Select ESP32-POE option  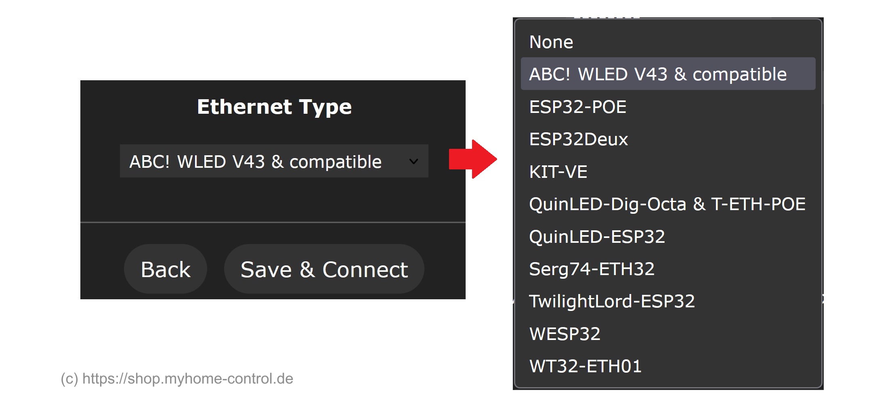(x=668, y=107)
